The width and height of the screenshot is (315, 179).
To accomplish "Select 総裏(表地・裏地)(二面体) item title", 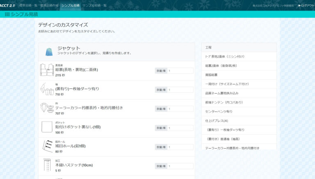I will point(77,70).
